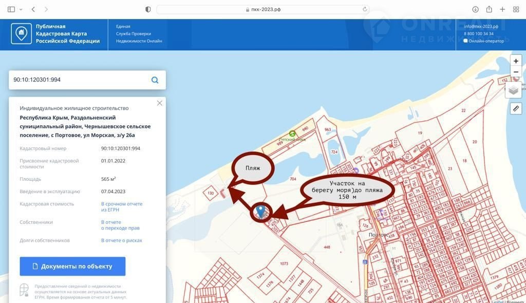Click the search magnifier icon
Screen dimensions: 526x303
(155, 80)
